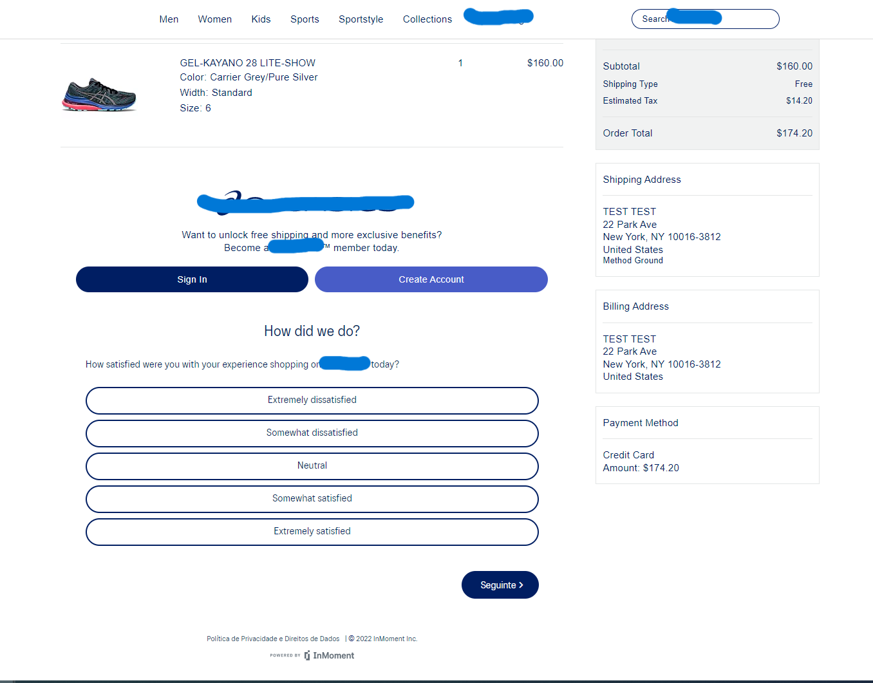Screen dimensions: 873x683
Task: Browse the Kids section
Action: (261, 19)
